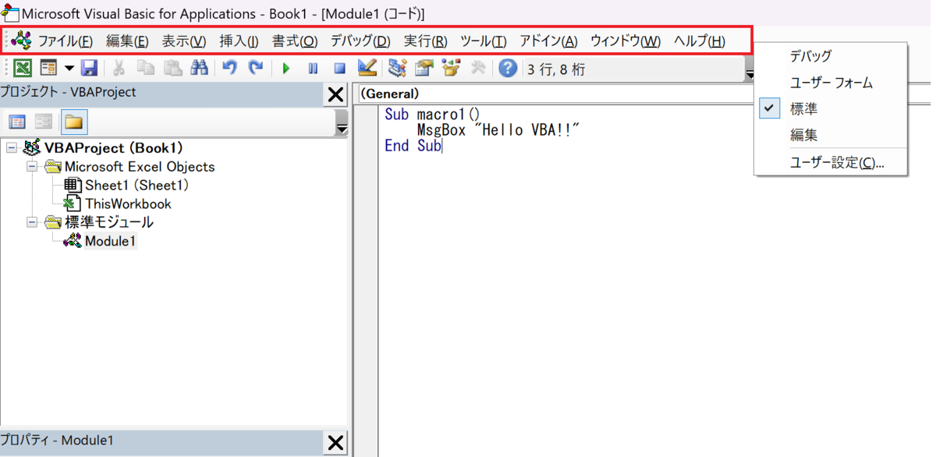This screenshot has height=457, width=936.
Task: Uncheck the 標準 toolbar option
Action: pyautogui.click(x=831, y=109)
